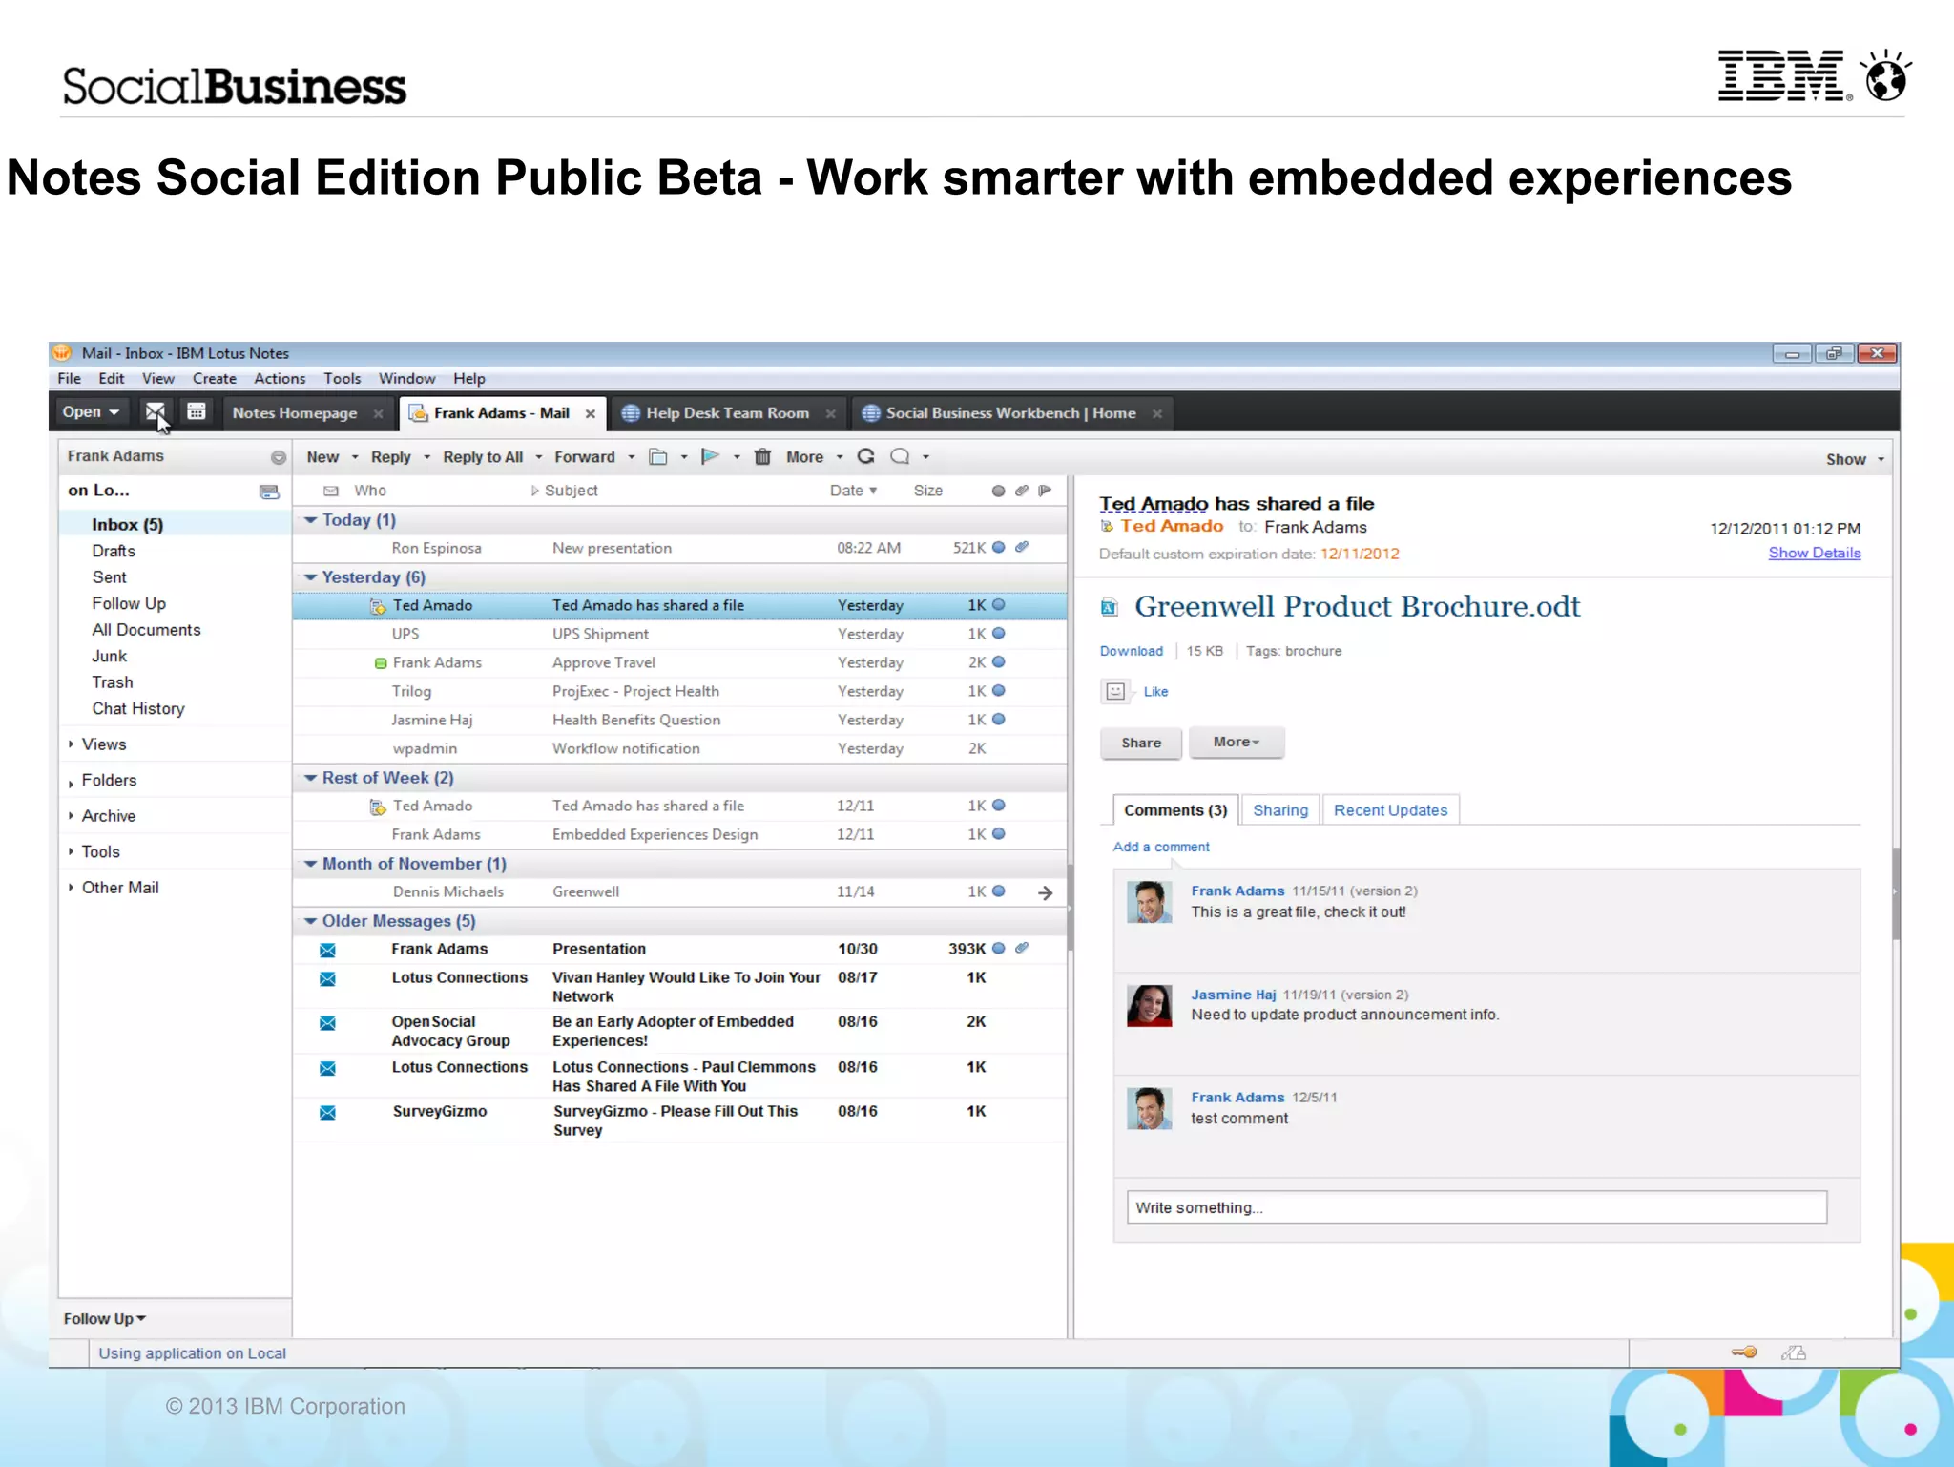Image resolution: width=1954 pixels, height=1467 pixels.
Task: Open the Show dropdown
Action: [1855, 459]
